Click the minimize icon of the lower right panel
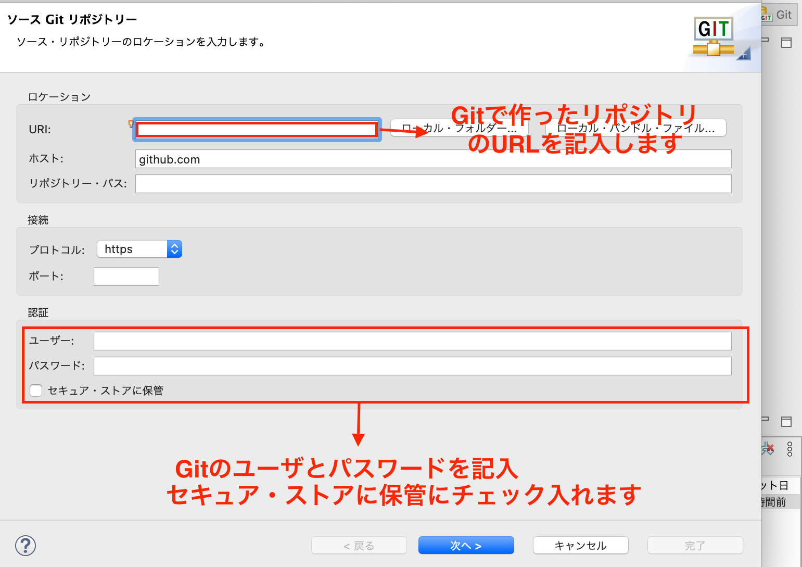This screenshot has height=567, width=802. tap(765, 419)
